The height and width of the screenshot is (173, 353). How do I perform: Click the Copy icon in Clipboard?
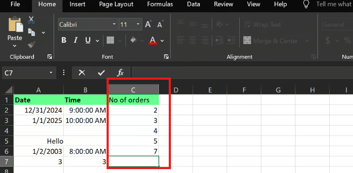click(x=32, y=32)
